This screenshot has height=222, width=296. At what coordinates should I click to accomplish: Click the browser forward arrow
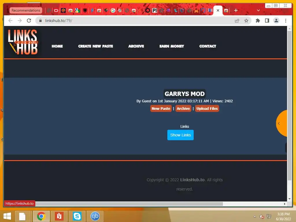(x=20, y=21)
